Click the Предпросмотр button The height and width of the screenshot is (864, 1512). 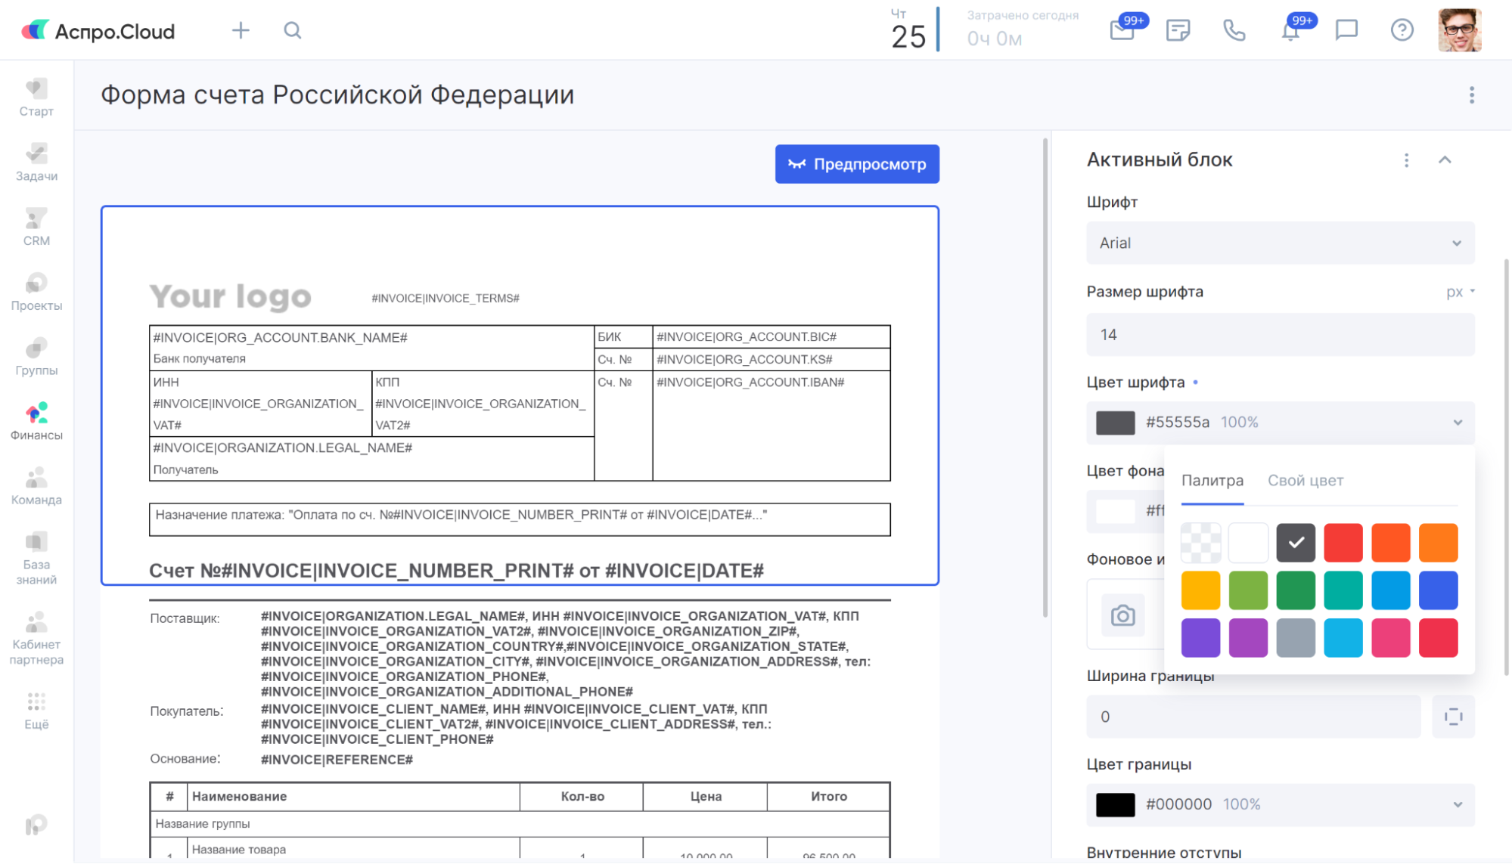point(857,164)
